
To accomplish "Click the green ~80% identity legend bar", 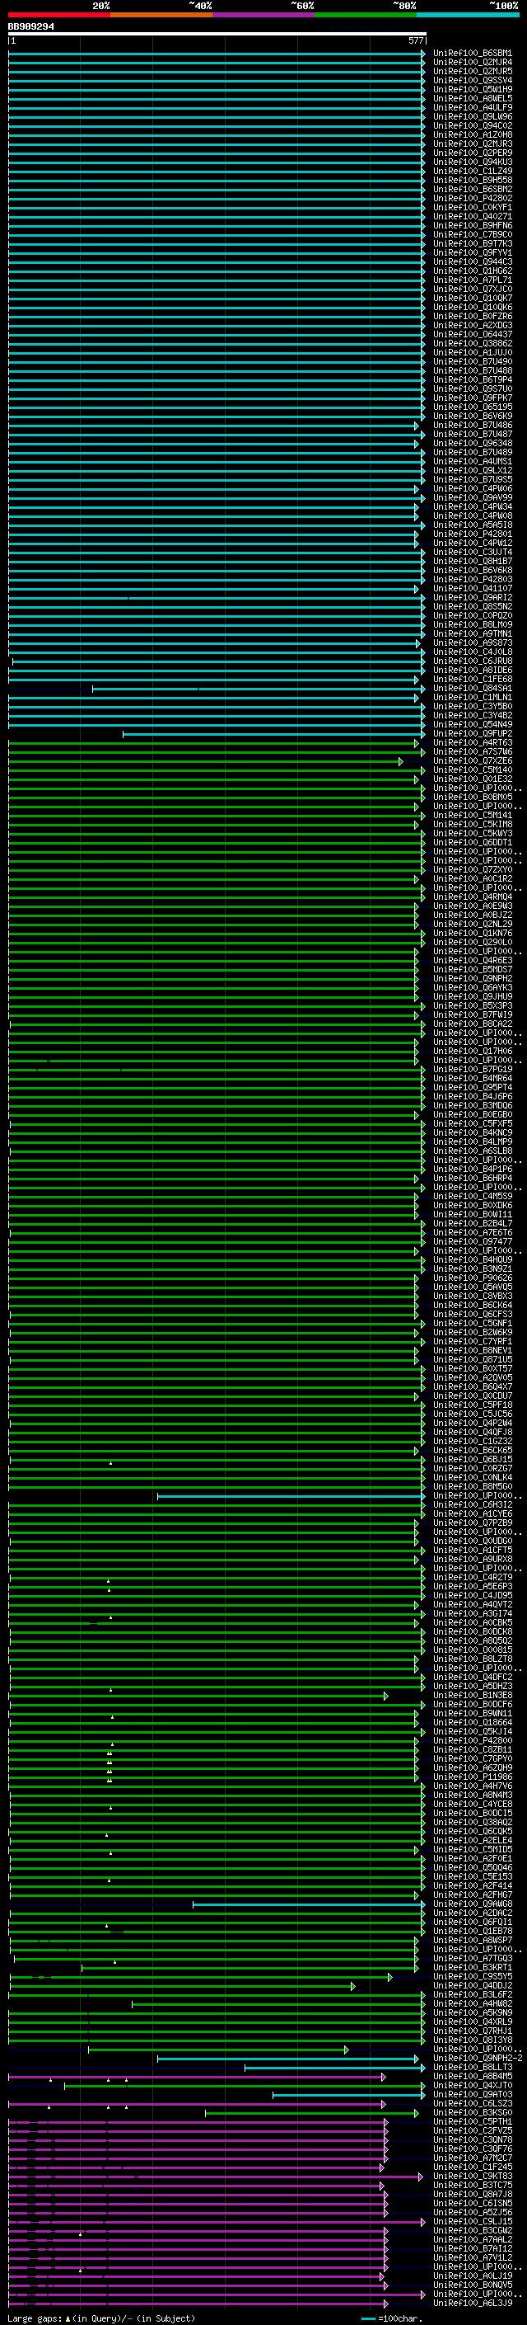I will click(366, 15).
